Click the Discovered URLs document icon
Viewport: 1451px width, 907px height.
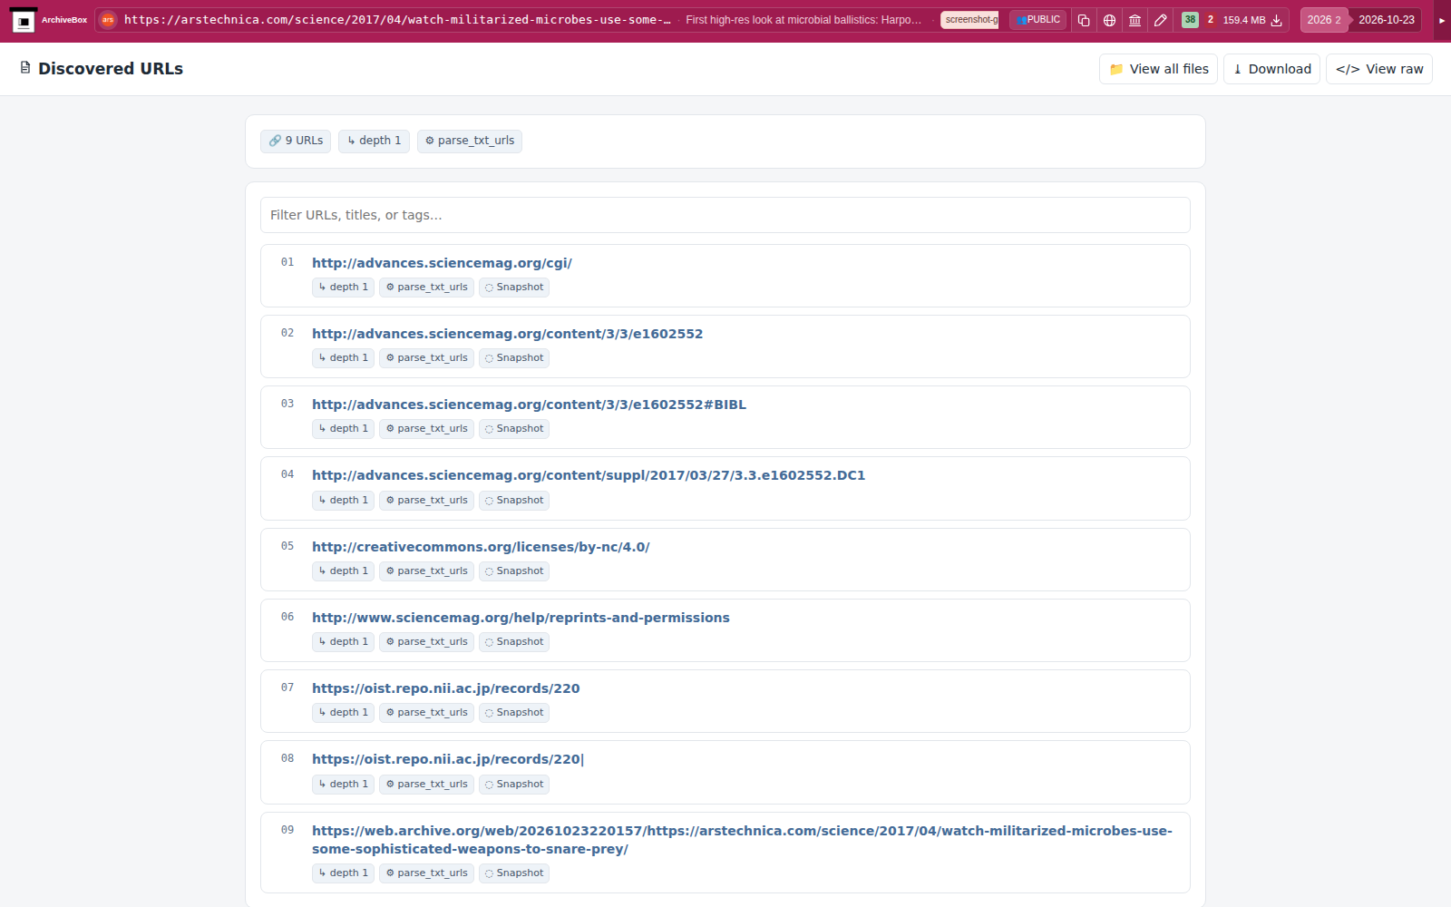click(x=25, y=68)
